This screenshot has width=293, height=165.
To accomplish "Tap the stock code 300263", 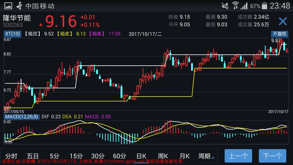I will coord(13,25).
